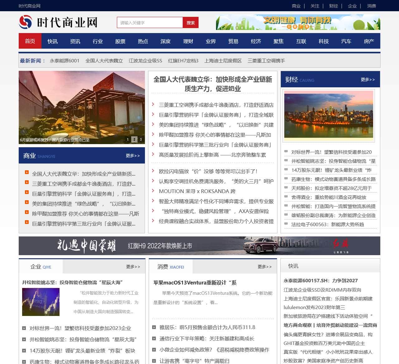Switch carousel to slide 2
The height and width of the screenshot is (364, 399).
(x=134, y=139)
